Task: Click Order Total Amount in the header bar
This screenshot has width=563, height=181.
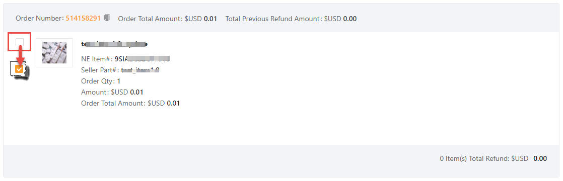Action: coord(168,18)
